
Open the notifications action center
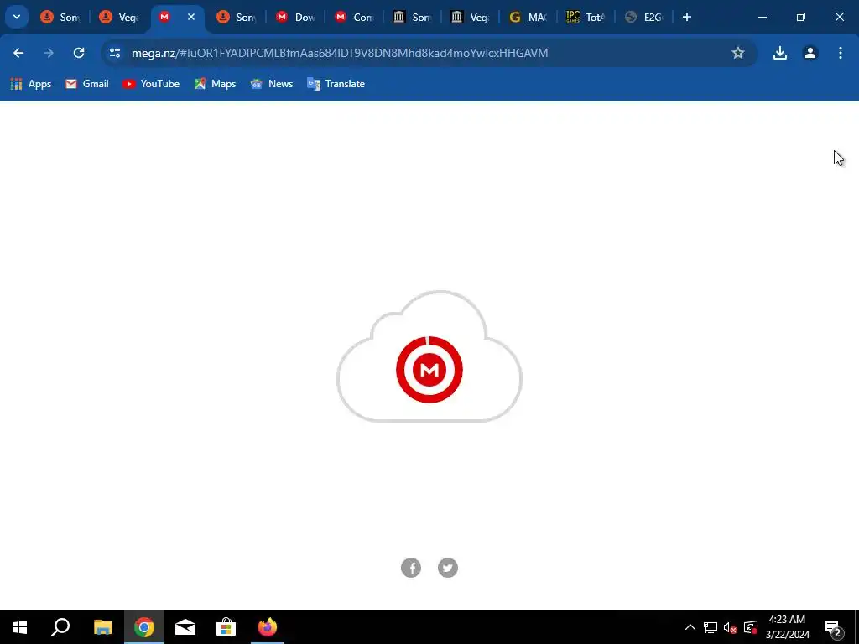click(833, 627)
